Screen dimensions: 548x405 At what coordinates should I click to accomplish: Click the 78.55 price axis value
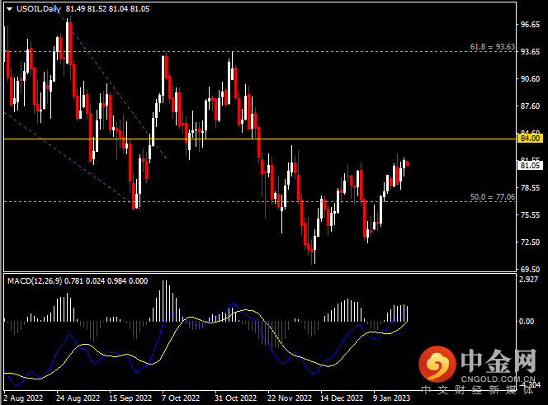(x=530, y=187)
